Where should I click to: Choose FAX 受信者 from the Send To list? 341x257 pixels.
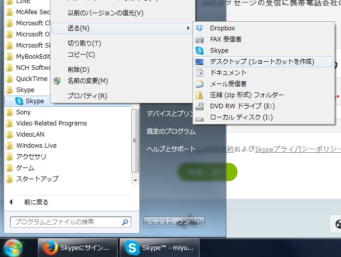263,39
